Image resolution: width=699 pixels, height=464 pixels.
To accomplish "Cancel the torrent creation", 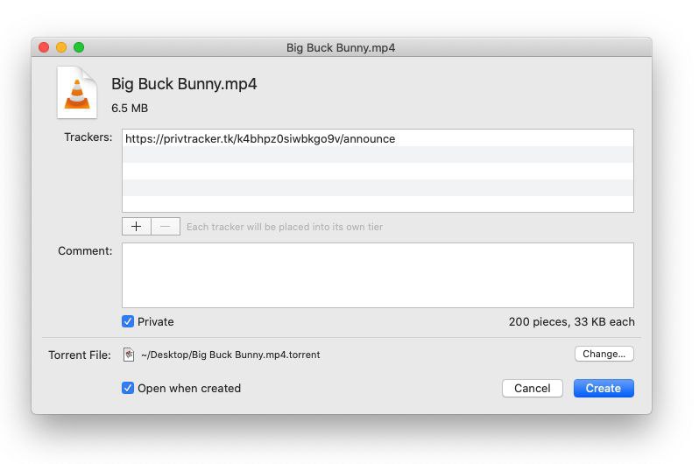I will point(532,388).
